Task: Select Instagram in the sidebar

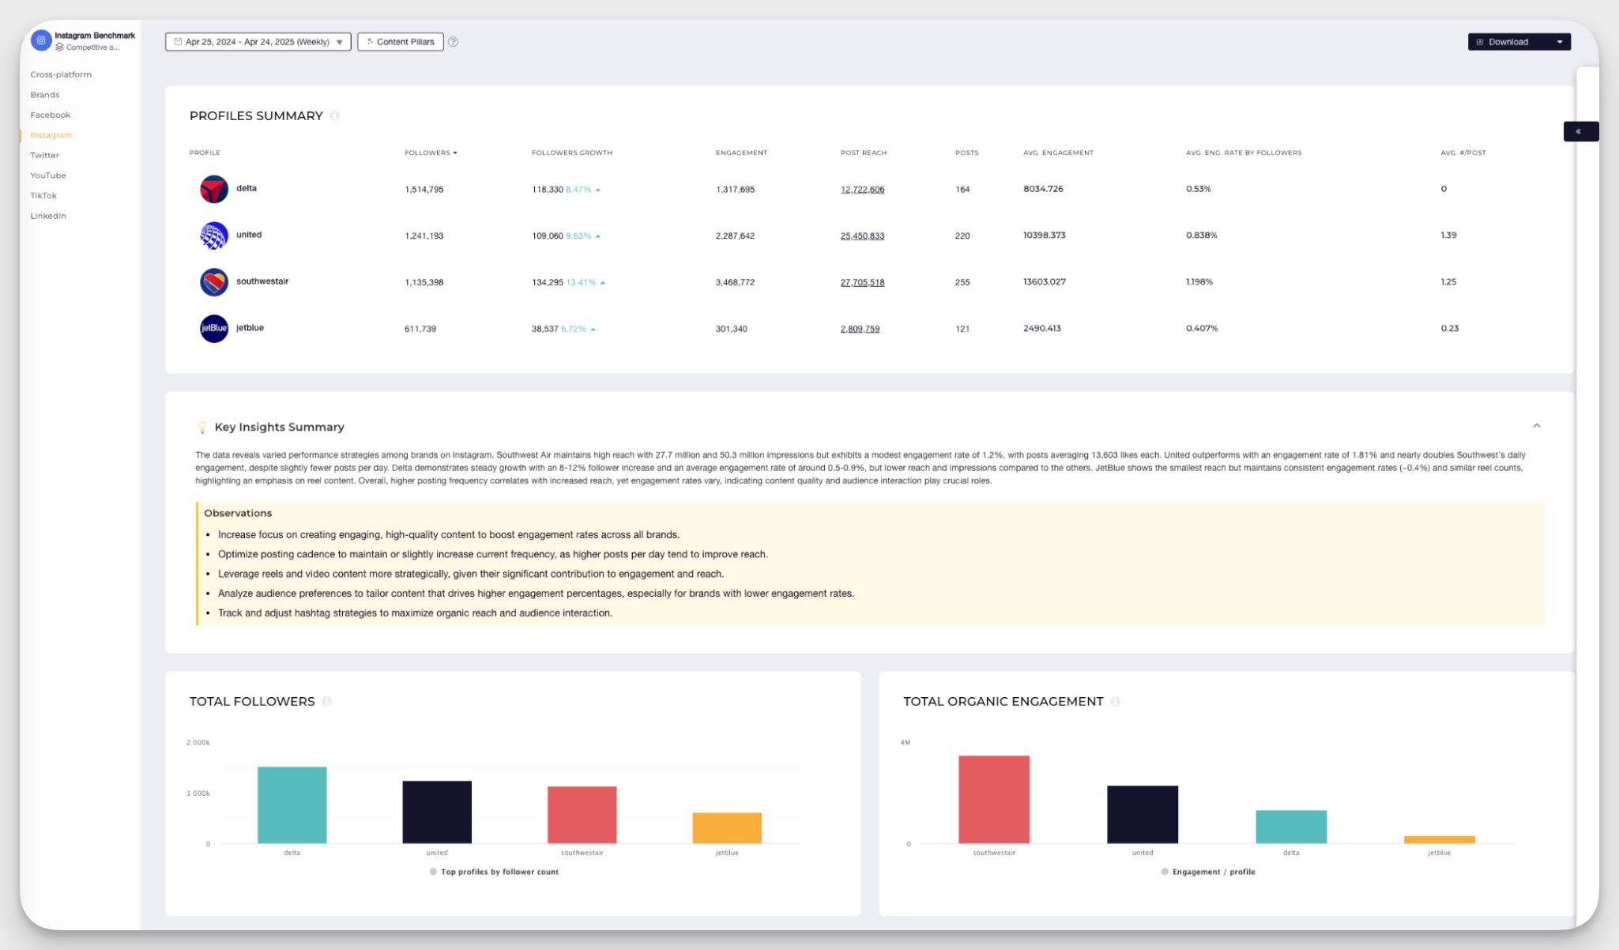Action: (x=51, y=135)
